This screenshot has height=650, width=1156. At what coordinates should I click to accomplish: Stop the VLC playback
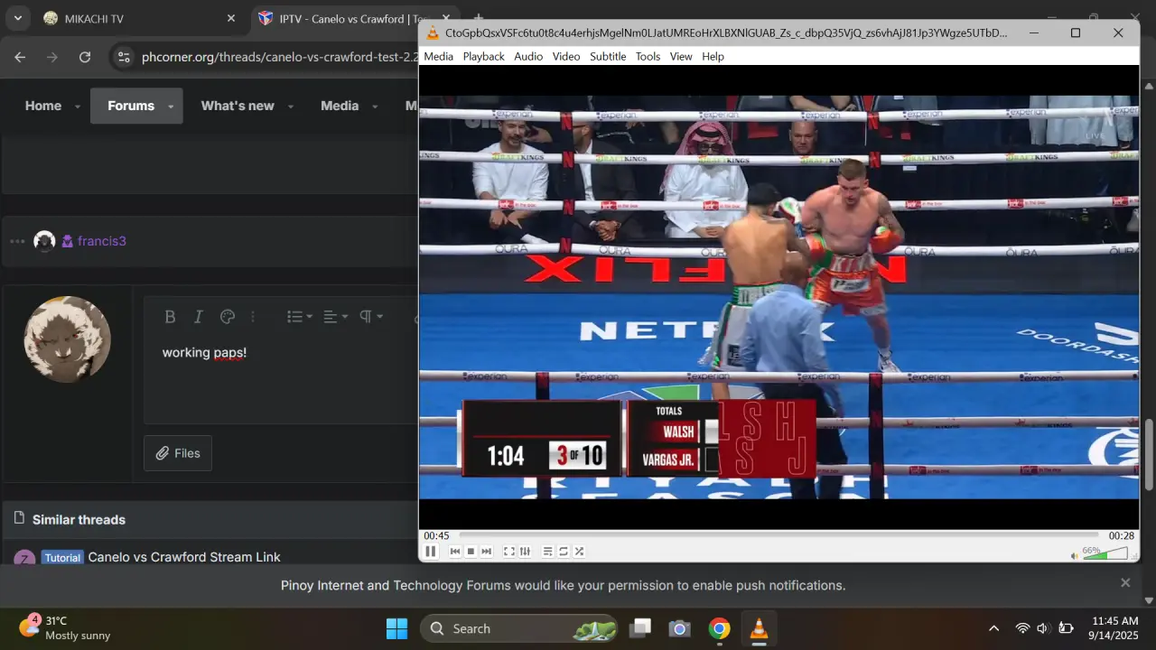coord(471,552)
